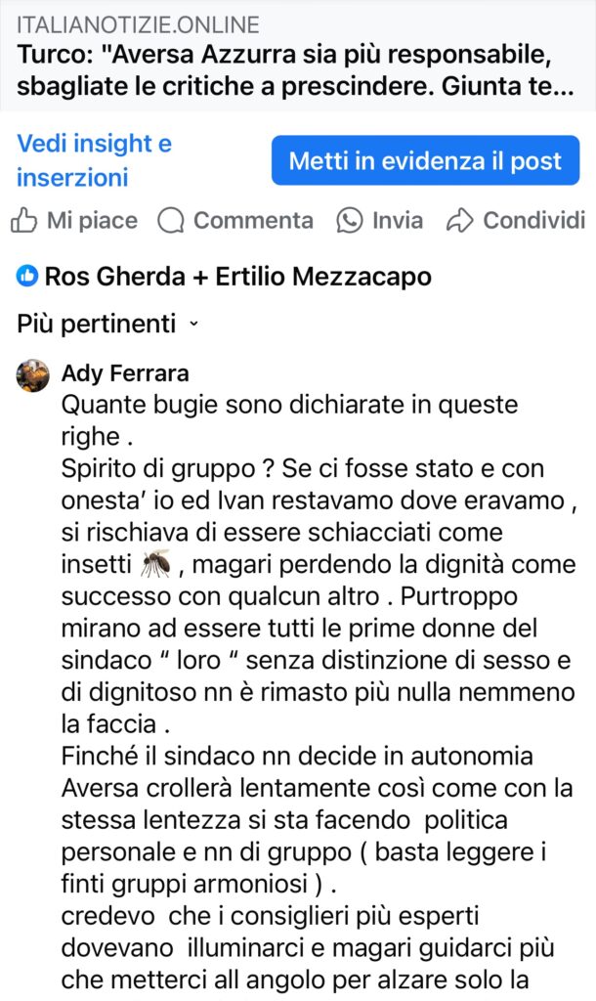The width and height of the screenshot is (596, 1001).
Task: Tap the Condividi label
Action: tap(533, 221)
